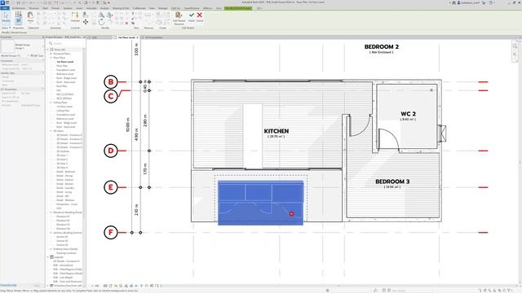Collapse the Ceiling Plans tree node

tap(51, 103)
